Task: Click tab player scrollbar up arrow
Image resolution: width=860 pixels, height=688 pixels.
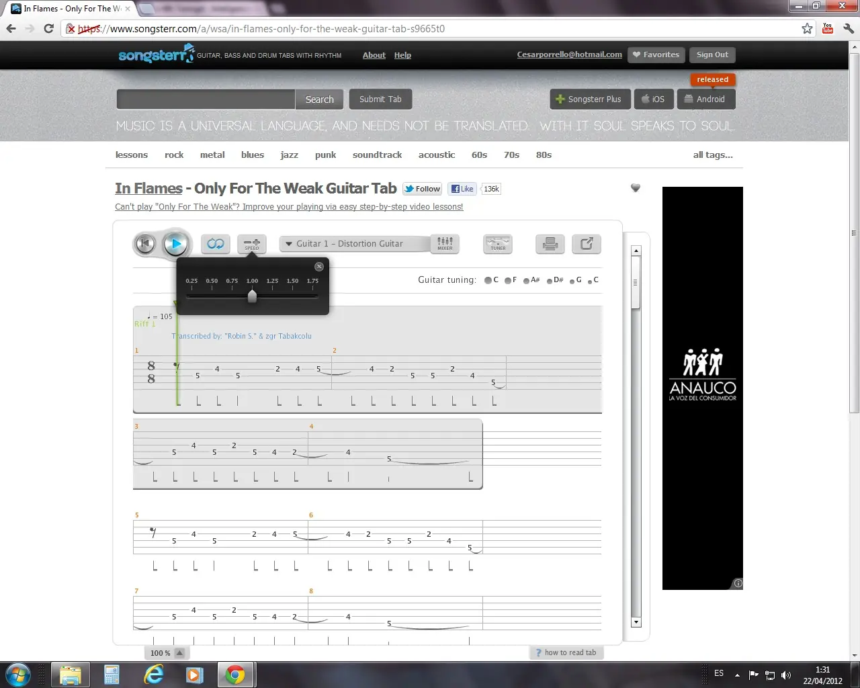Action: [x=636, y=251]
